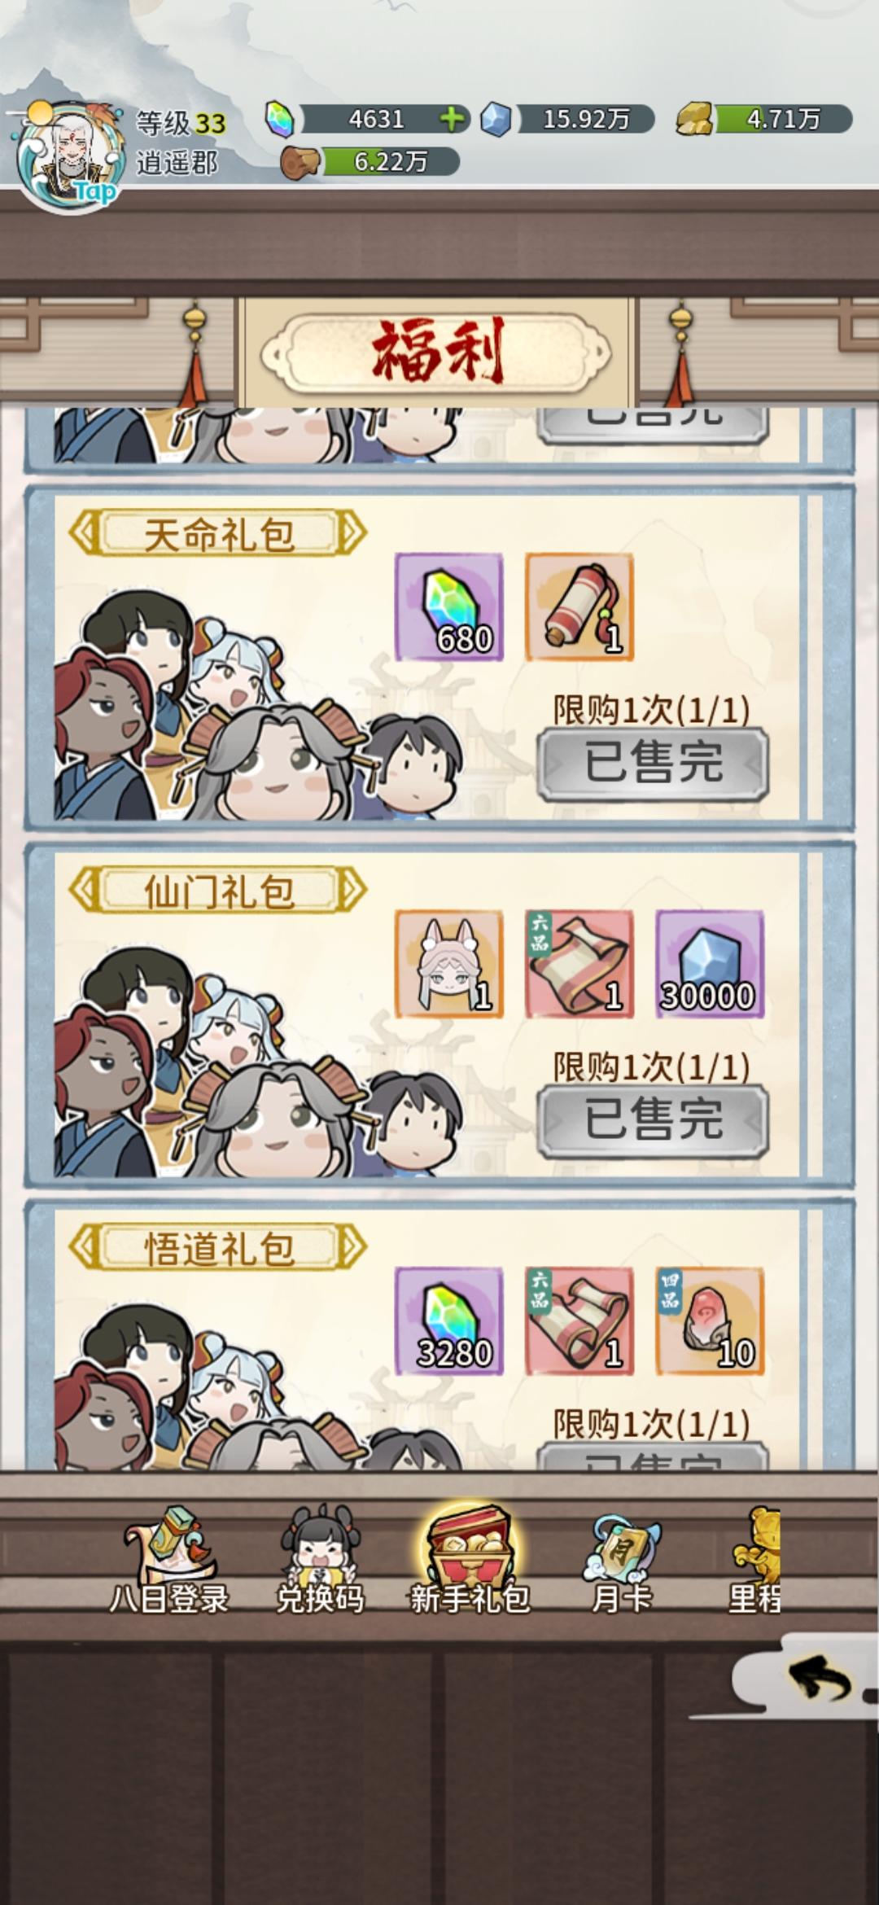Inspect the scroll item in 天命礼包
This screenshot has height=1905, width=879.
tap(579, 607)
